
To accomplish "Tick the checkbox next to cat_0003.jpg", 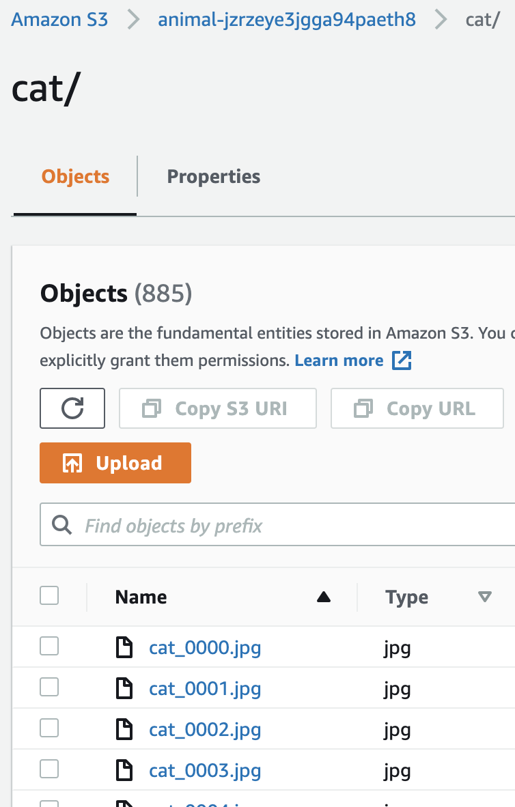I will (49, 769).
